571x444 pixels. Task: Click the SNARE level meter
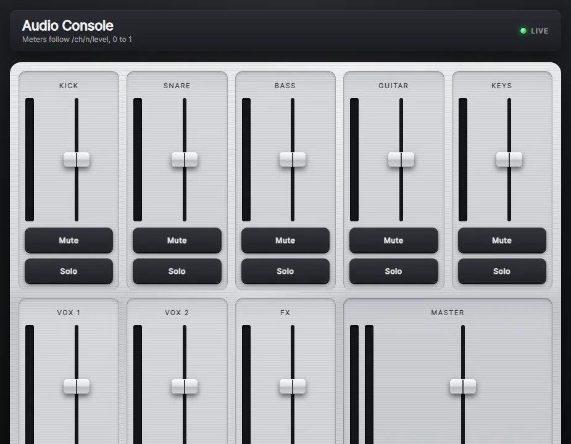click(138, 159)
